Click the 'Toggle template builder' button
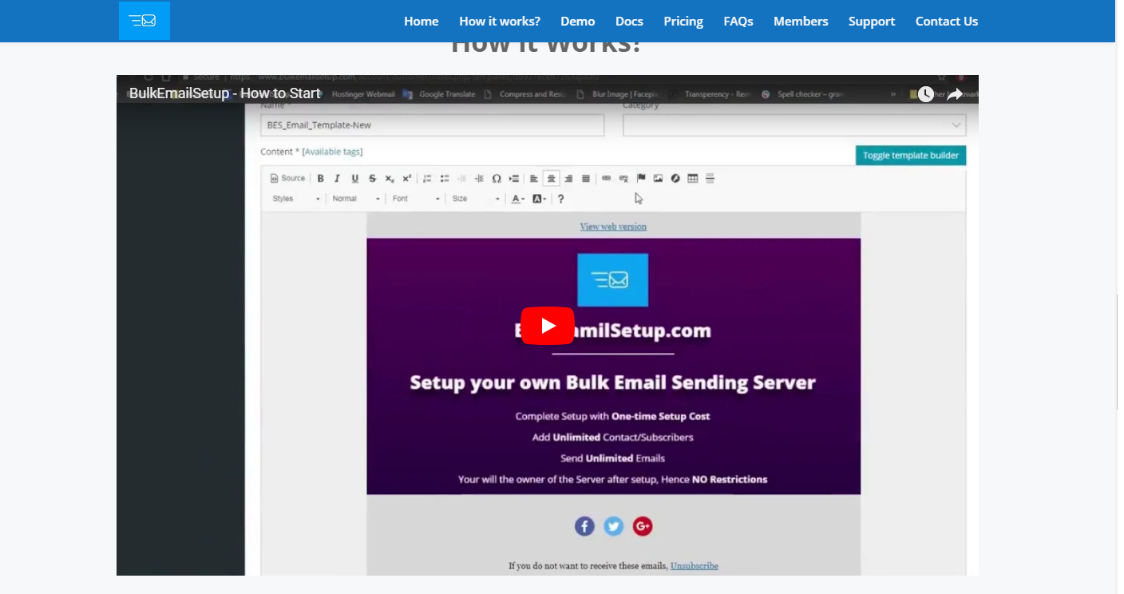1124x594 pixels. [911, 156]
